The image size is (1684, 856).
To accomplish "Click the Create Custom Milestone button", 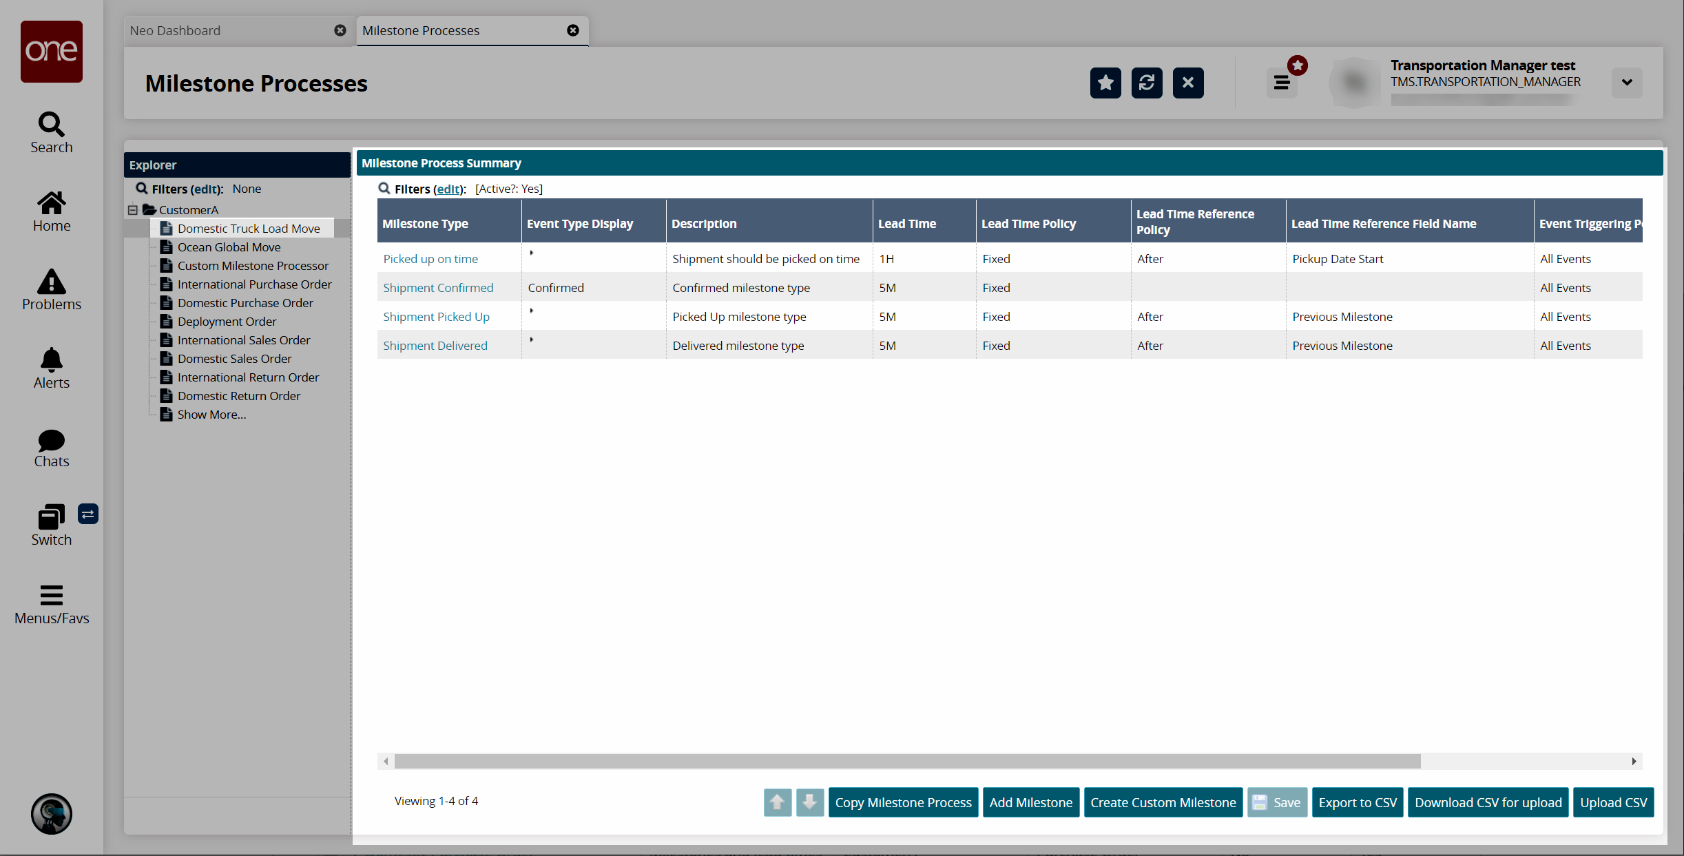I will pos(1163,802).
